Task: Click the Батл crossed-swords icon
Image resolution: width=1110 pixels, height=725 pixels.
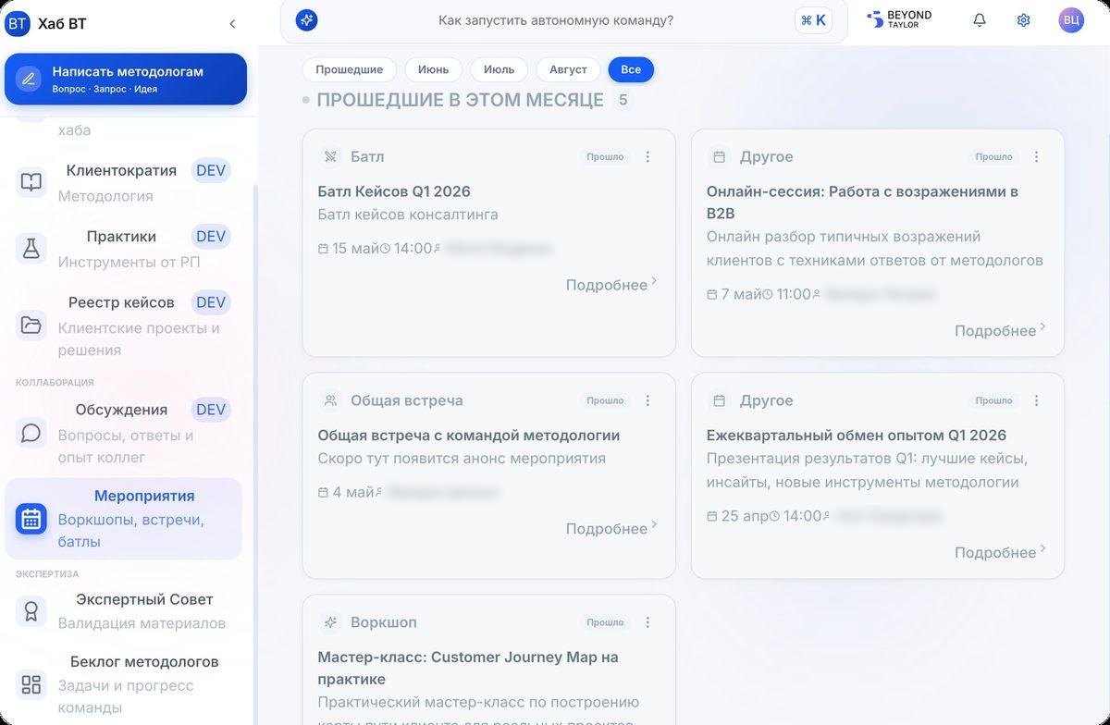Action: pyautogui.click(x=330, y=156)
